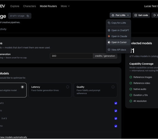Open the Explore navigation link

(x=15, y=6)
